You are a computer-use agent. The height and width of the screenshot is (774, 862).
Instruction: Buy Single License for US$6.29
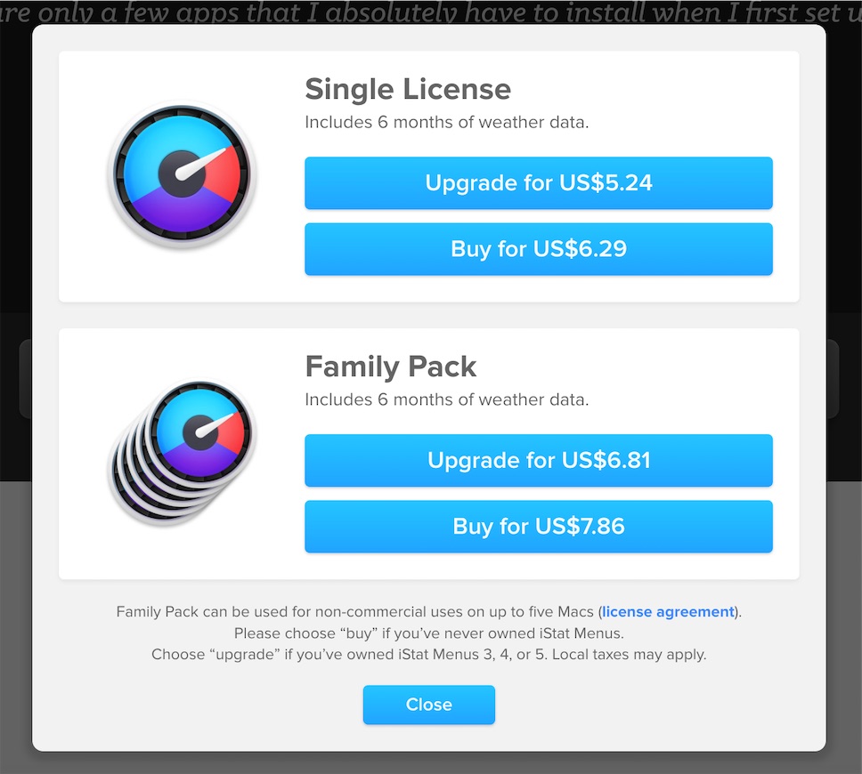tap(539, 249)
